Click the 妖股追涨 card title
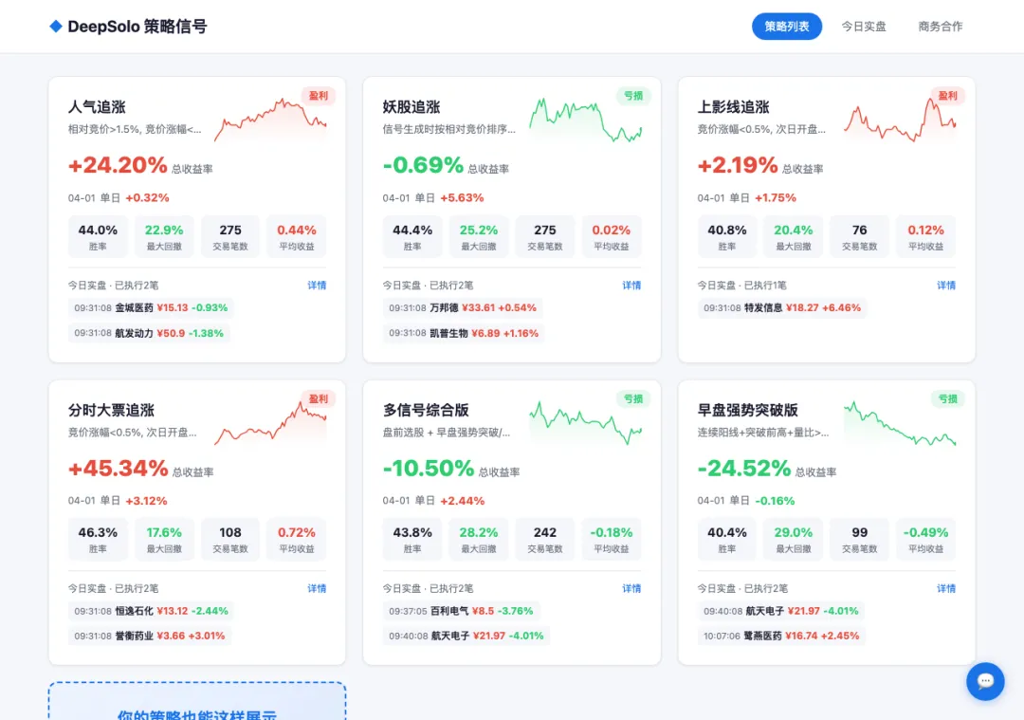This screenshot has width=1024, height=720. click(x=411, y=106)
